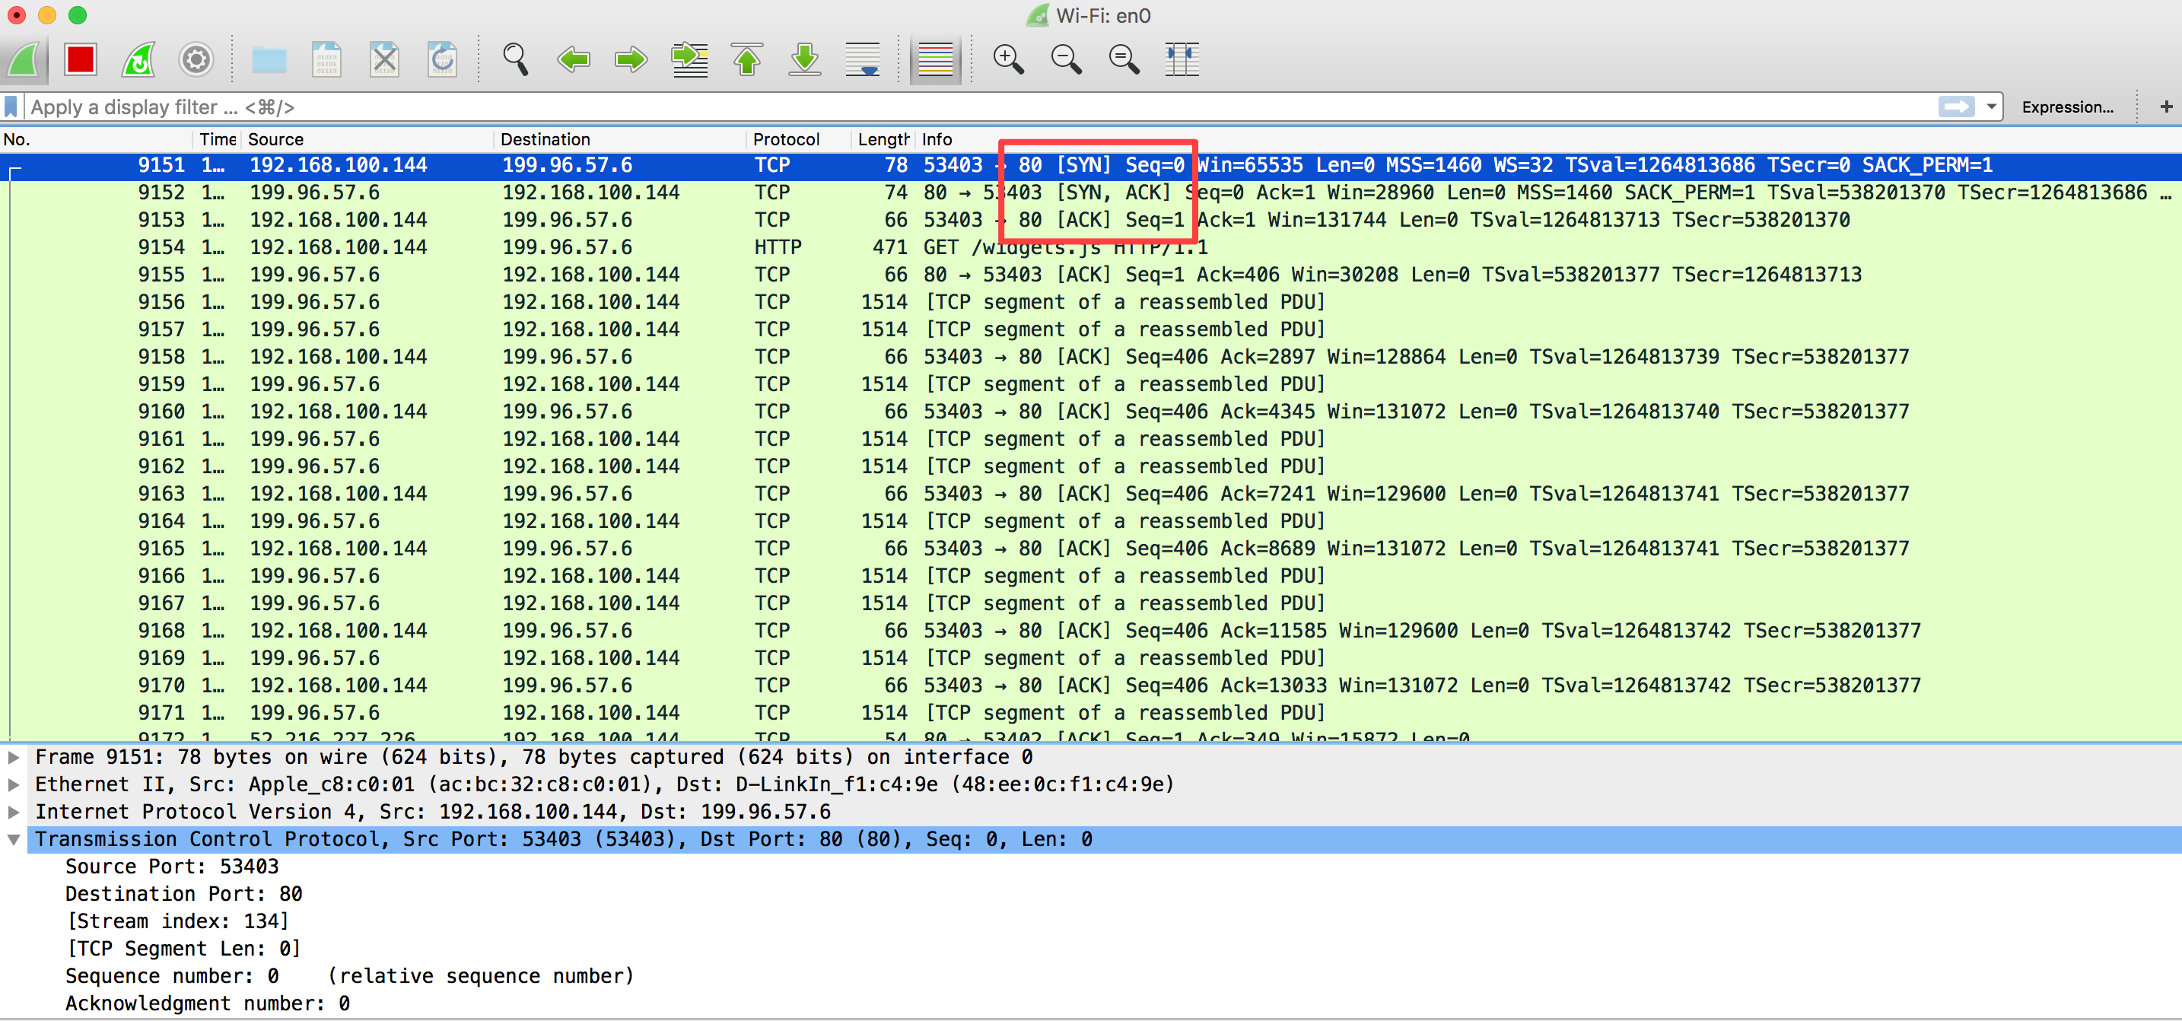Click the red stop capture button

click(81, 59)
